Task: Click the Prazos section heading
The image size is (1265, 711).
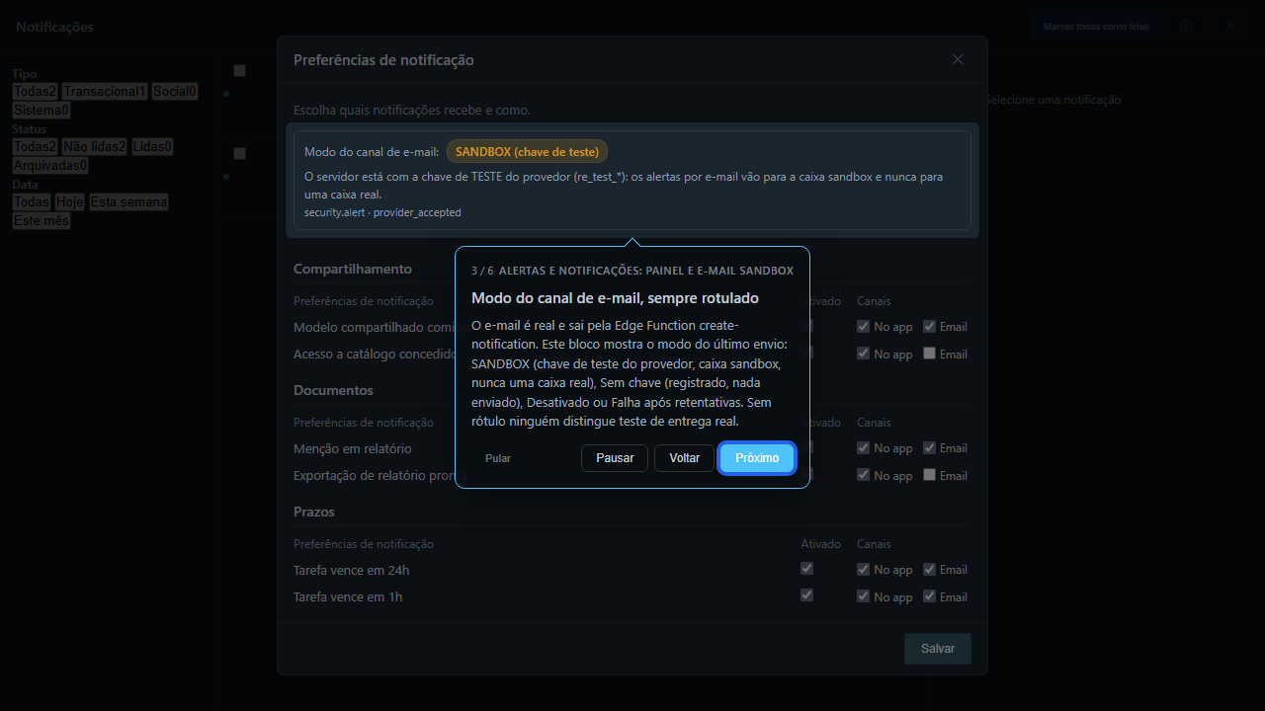Action: point(314,512)
